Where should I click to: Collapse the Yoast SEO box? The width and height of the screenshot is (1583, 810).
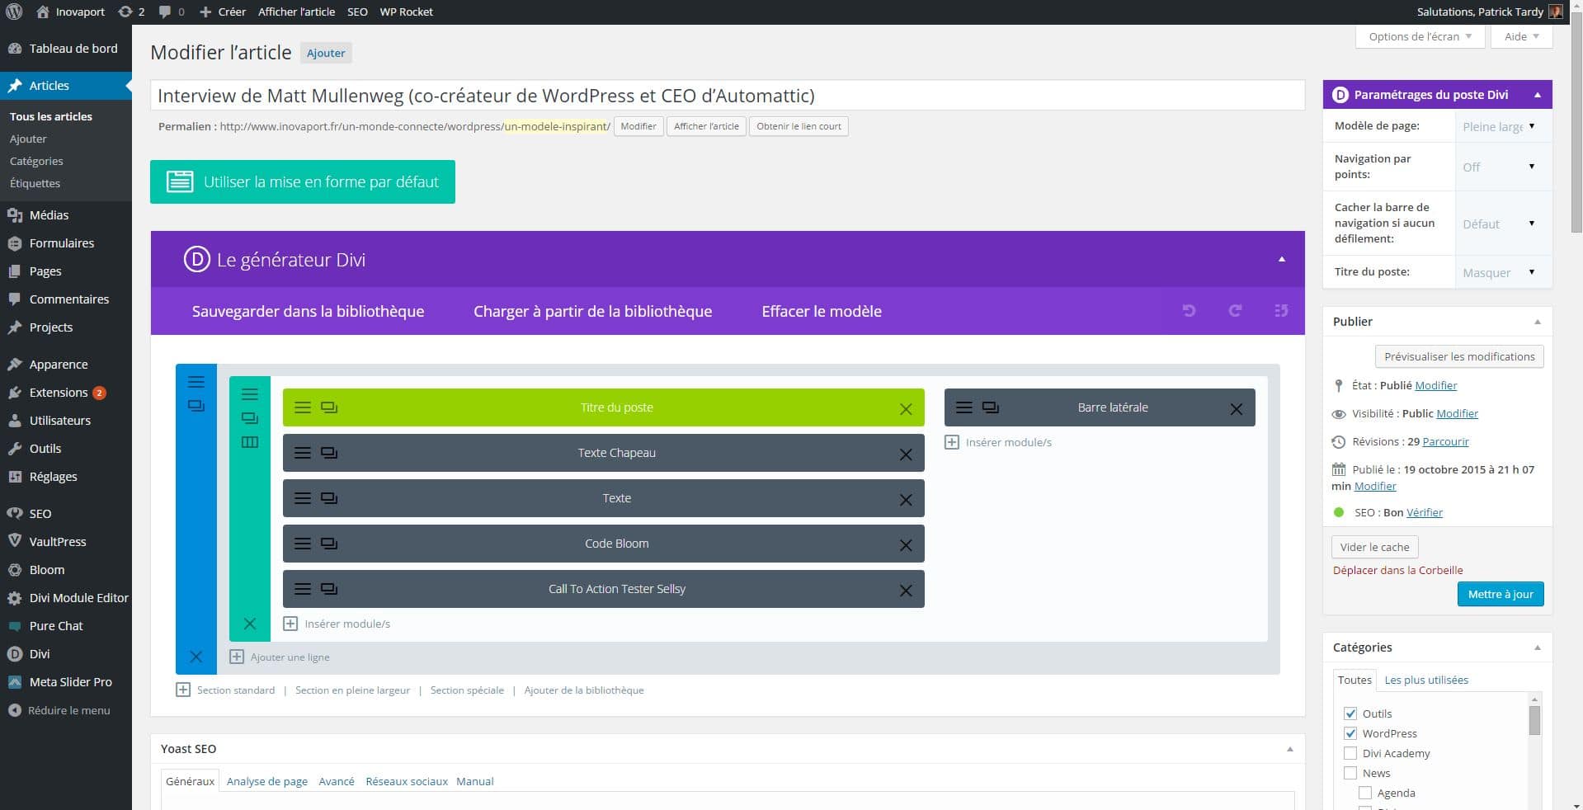point(1290,749)
